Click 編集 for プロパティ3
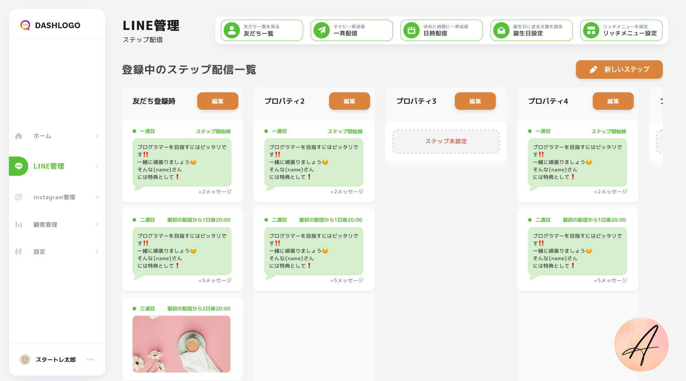 pyautogui.click(x=475, y=101)
